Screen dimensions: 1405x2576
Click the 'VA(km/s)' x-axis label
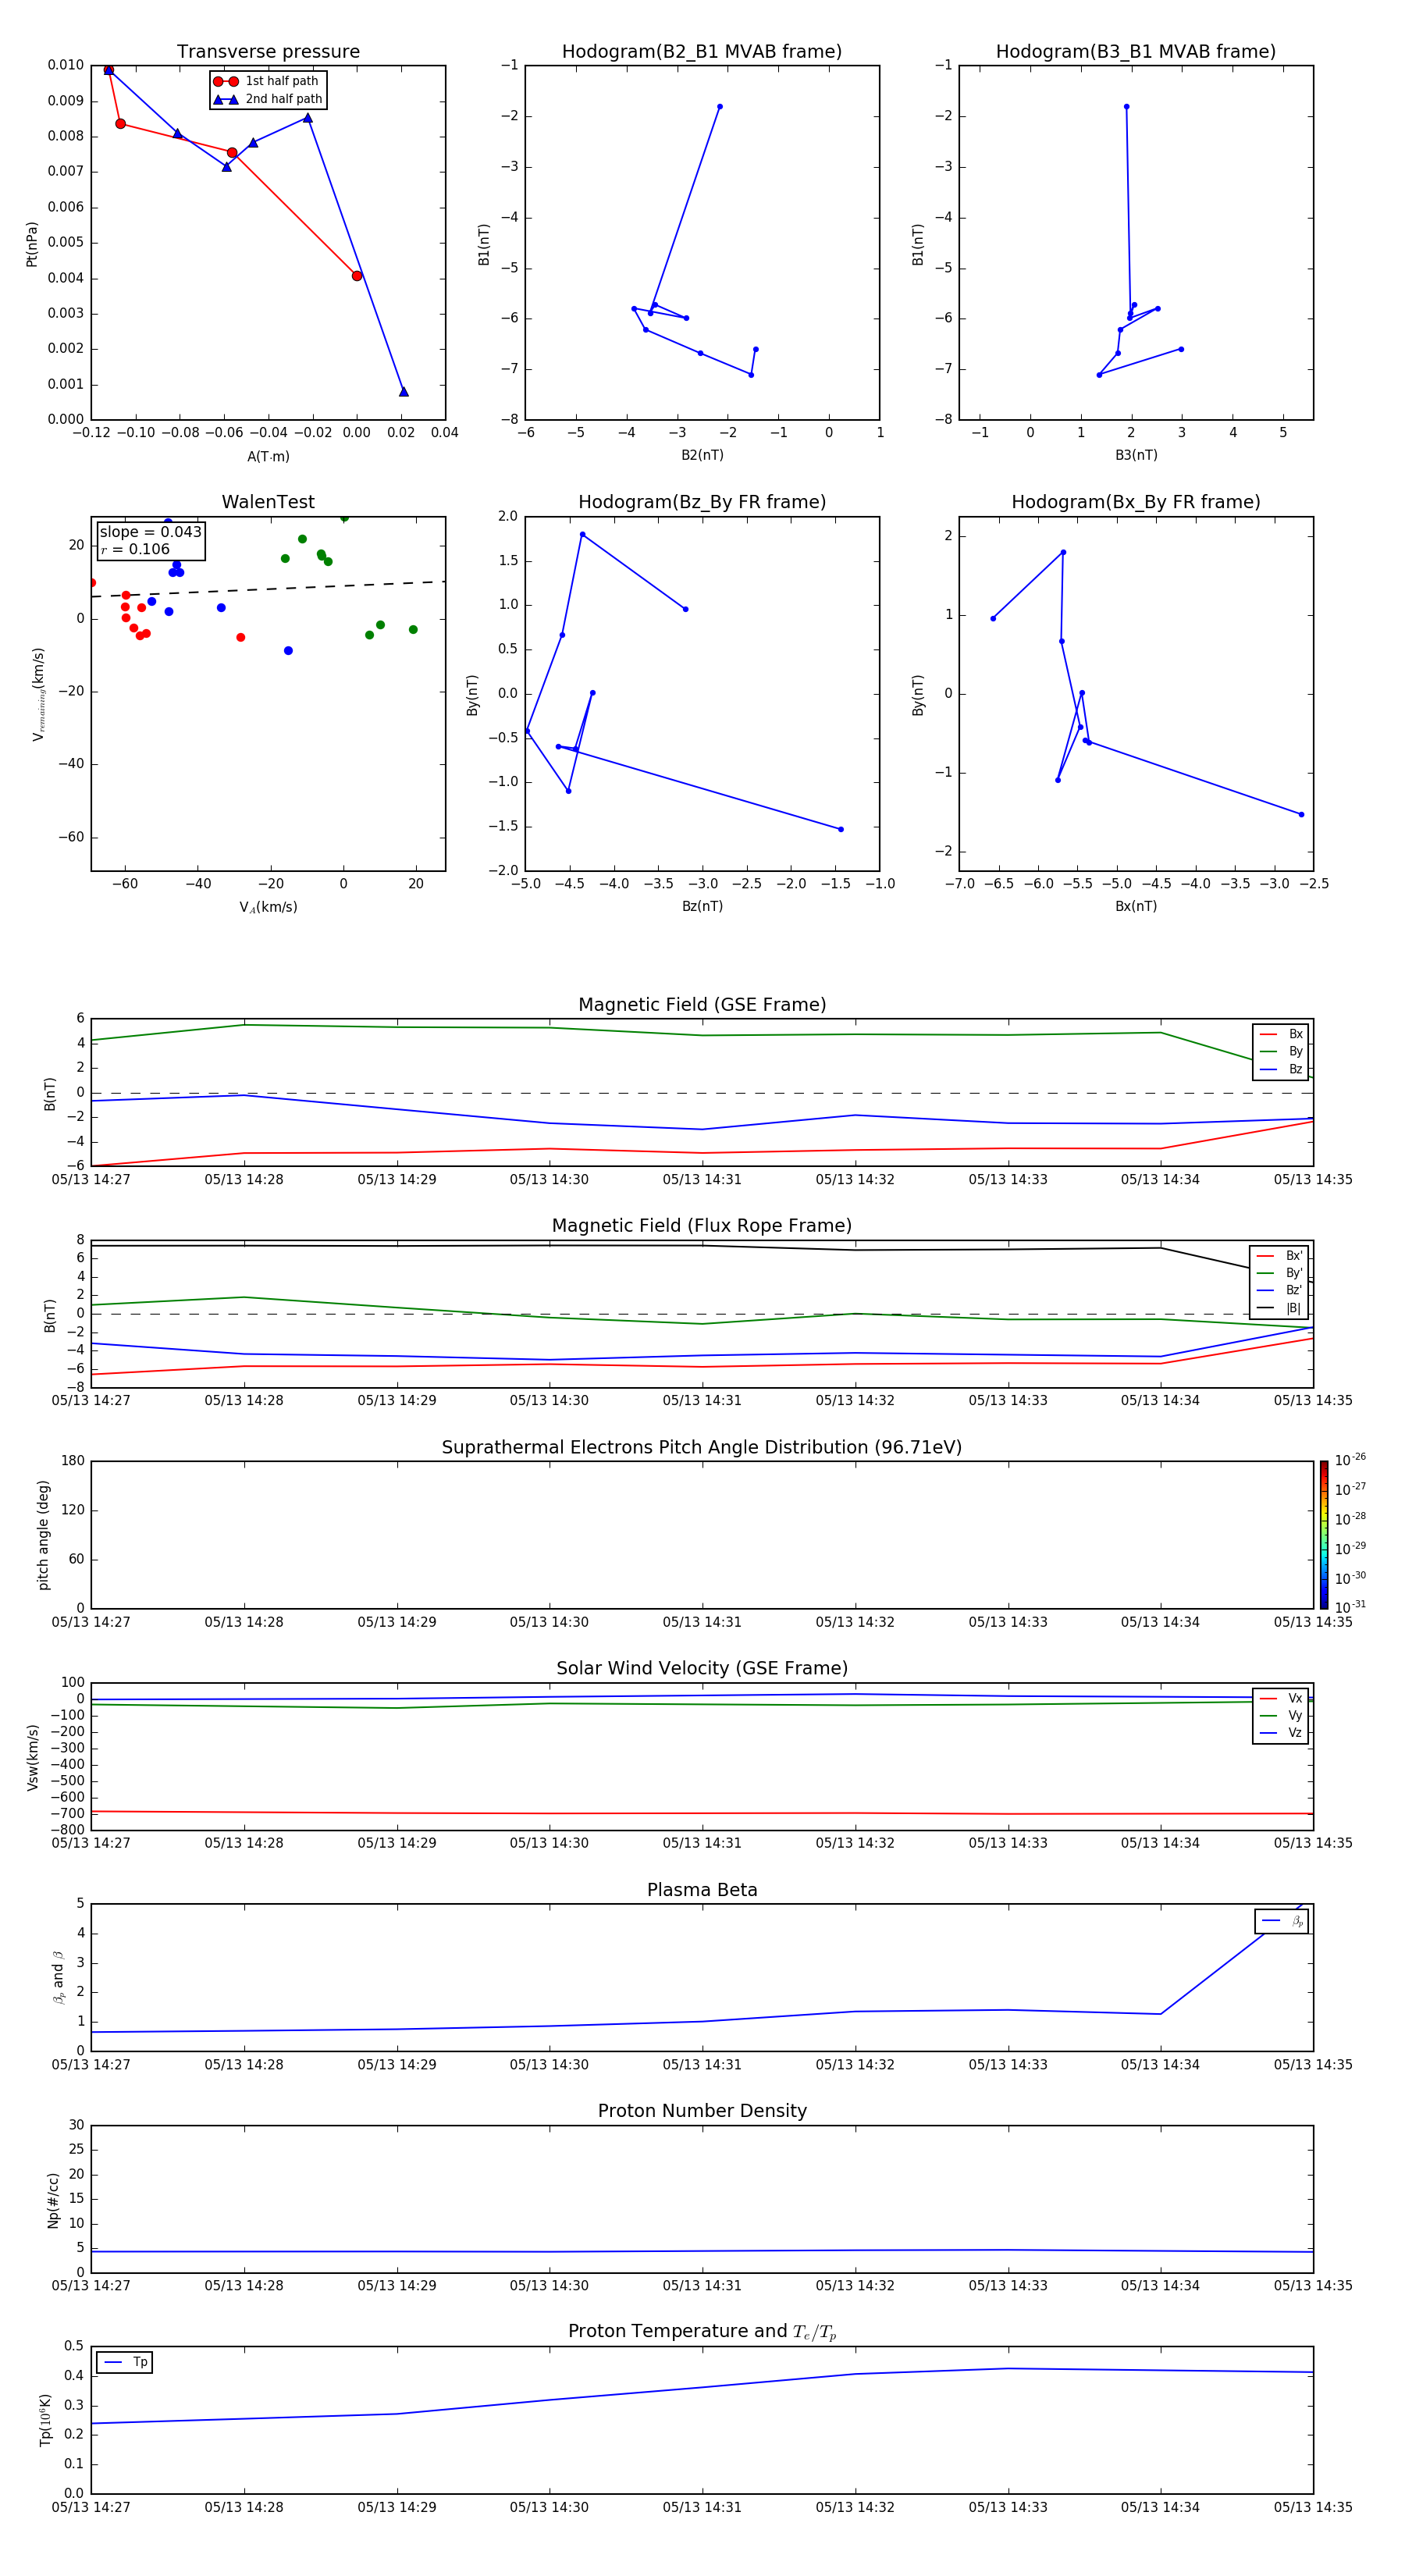point(268,907)
